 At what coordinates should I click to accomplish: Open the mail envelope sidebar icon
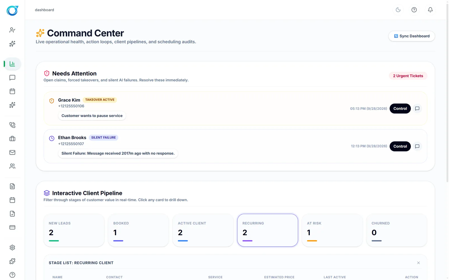click(12, 152)
